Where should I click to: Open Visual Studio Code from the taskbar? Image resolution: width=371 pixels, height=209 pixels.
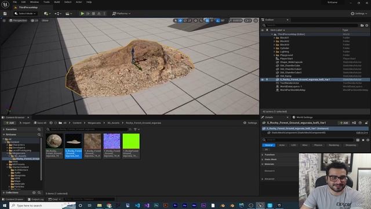[137, 206]
